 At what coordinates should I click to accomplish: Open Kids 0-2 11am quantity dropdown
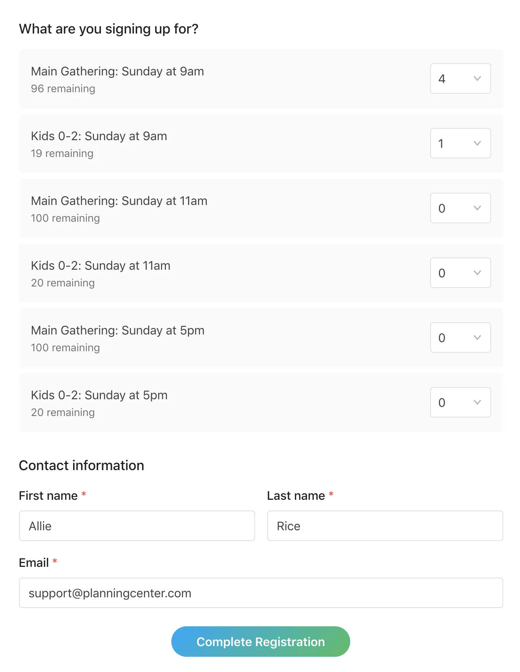point(460,273)
